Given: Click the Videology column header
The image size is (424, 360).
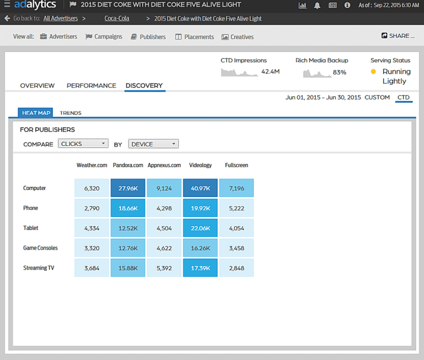Looking at the screenshot, I should point(201,165).
